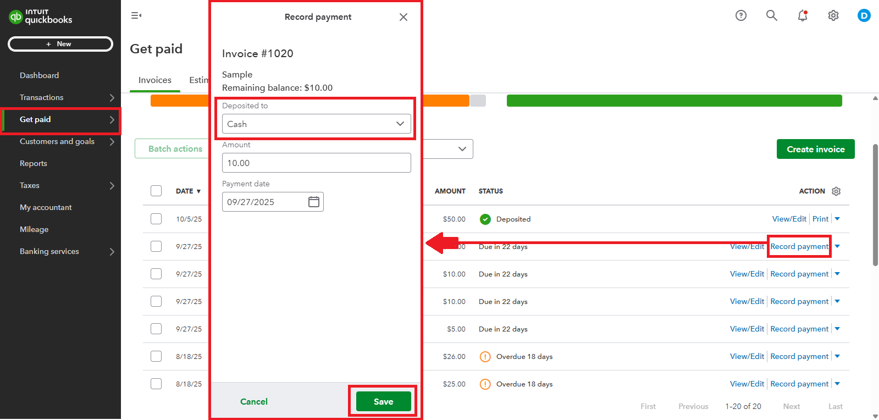Click the Amount field showing 10.00
This screenshot has width=879, height=420.
pos(316,163)
